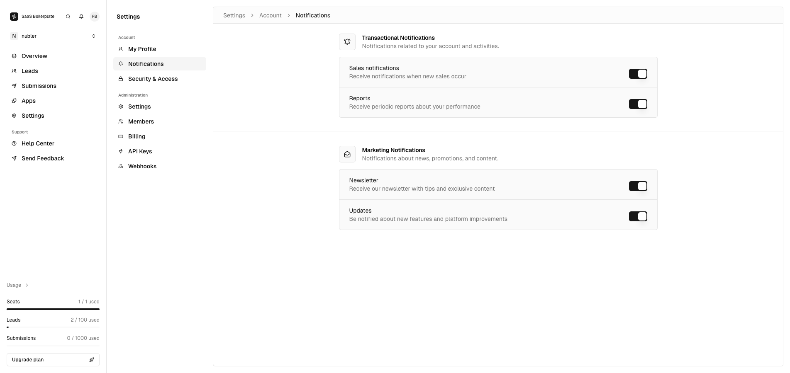This screenshot has height=373, width=790.
Task: Click the Upgrade plan button
Action: 53,360
